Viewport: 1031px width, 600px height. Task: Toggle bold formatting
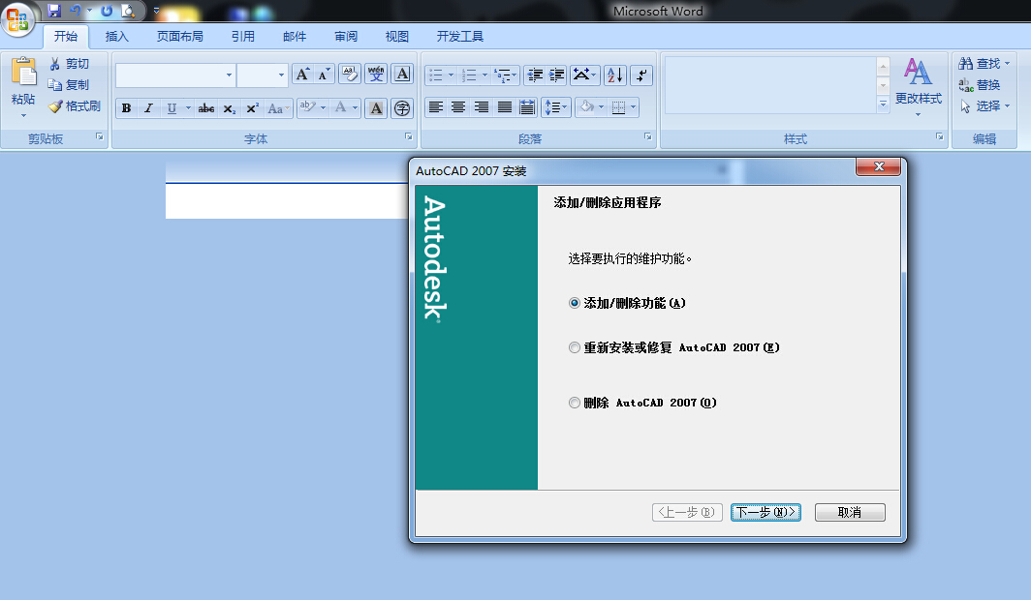pyautogui.click(x=126, y=108)
